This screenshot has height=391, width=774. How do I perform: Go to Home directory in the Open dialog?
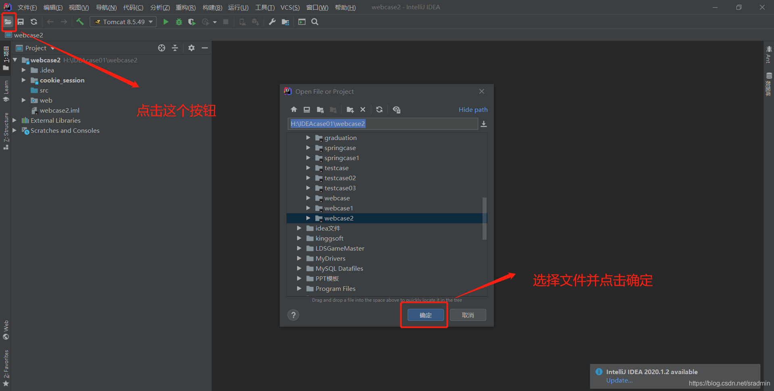point(294,109)
